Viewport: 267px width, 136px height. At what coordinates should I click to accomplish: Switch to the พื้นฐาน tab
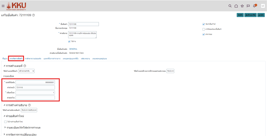coord(5,59)
